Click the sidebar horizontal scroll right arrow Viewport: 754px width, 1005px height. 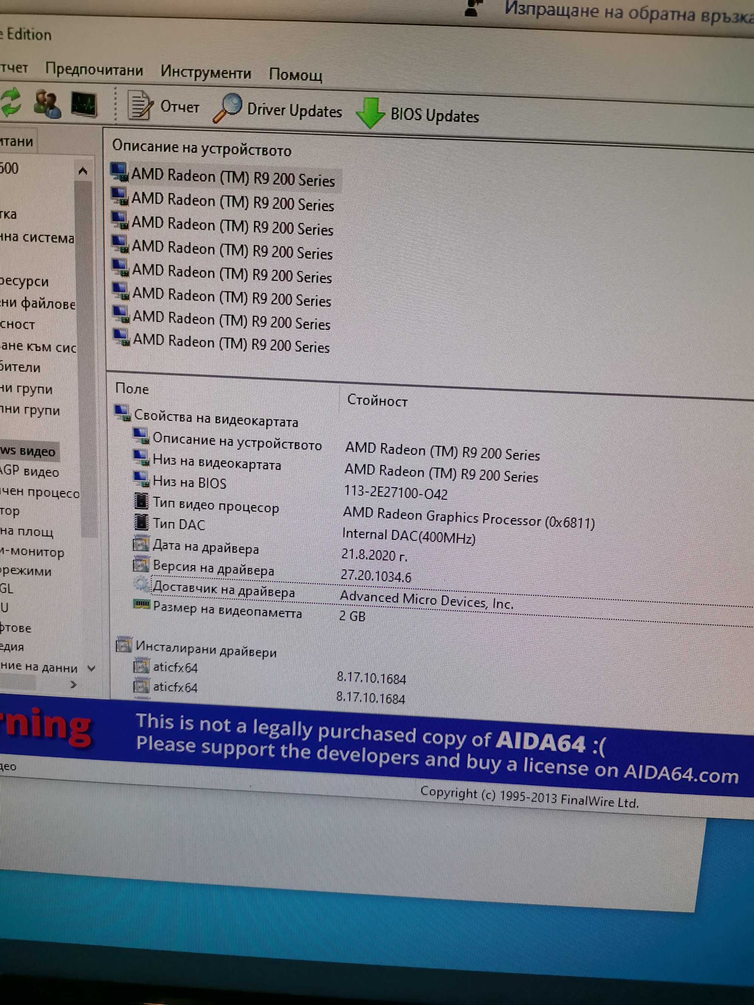[74, 685]
